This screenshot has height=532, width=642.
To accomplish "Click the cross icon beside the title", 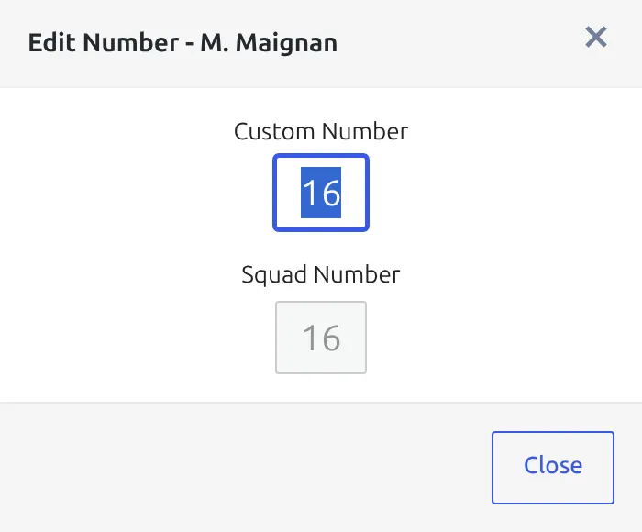I will [596, 38].
